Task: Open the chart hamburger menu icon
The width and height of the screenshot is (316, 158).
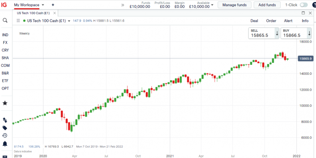Action: [x=18, y=21]
